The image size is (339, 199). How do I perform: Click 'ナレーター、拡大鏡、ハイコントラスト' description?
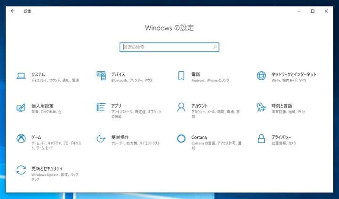tap(136, 143)
